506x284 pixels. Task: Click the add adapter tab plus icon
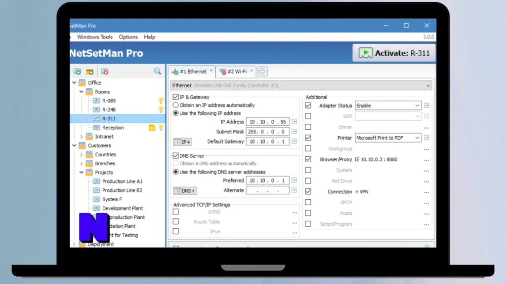(262, 71)
